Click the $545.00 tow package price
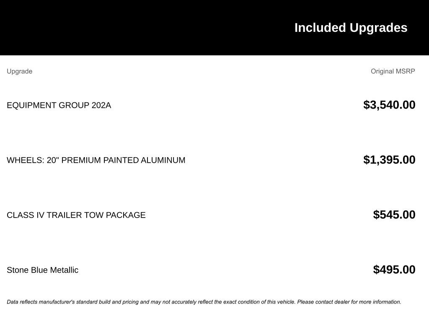Image resolution: width=429 pixels, height=322 pixels. [x=394, y=215]
